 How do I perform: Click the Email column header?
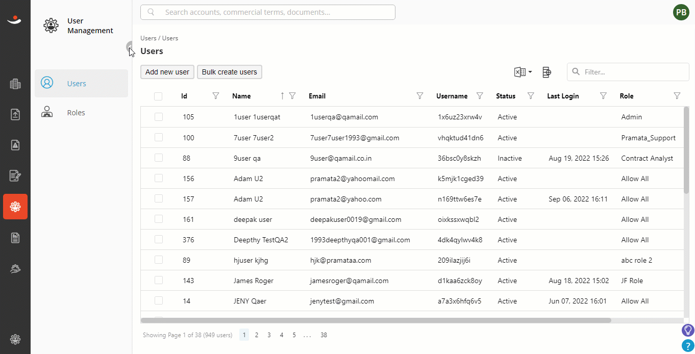[x=317, y=96]
